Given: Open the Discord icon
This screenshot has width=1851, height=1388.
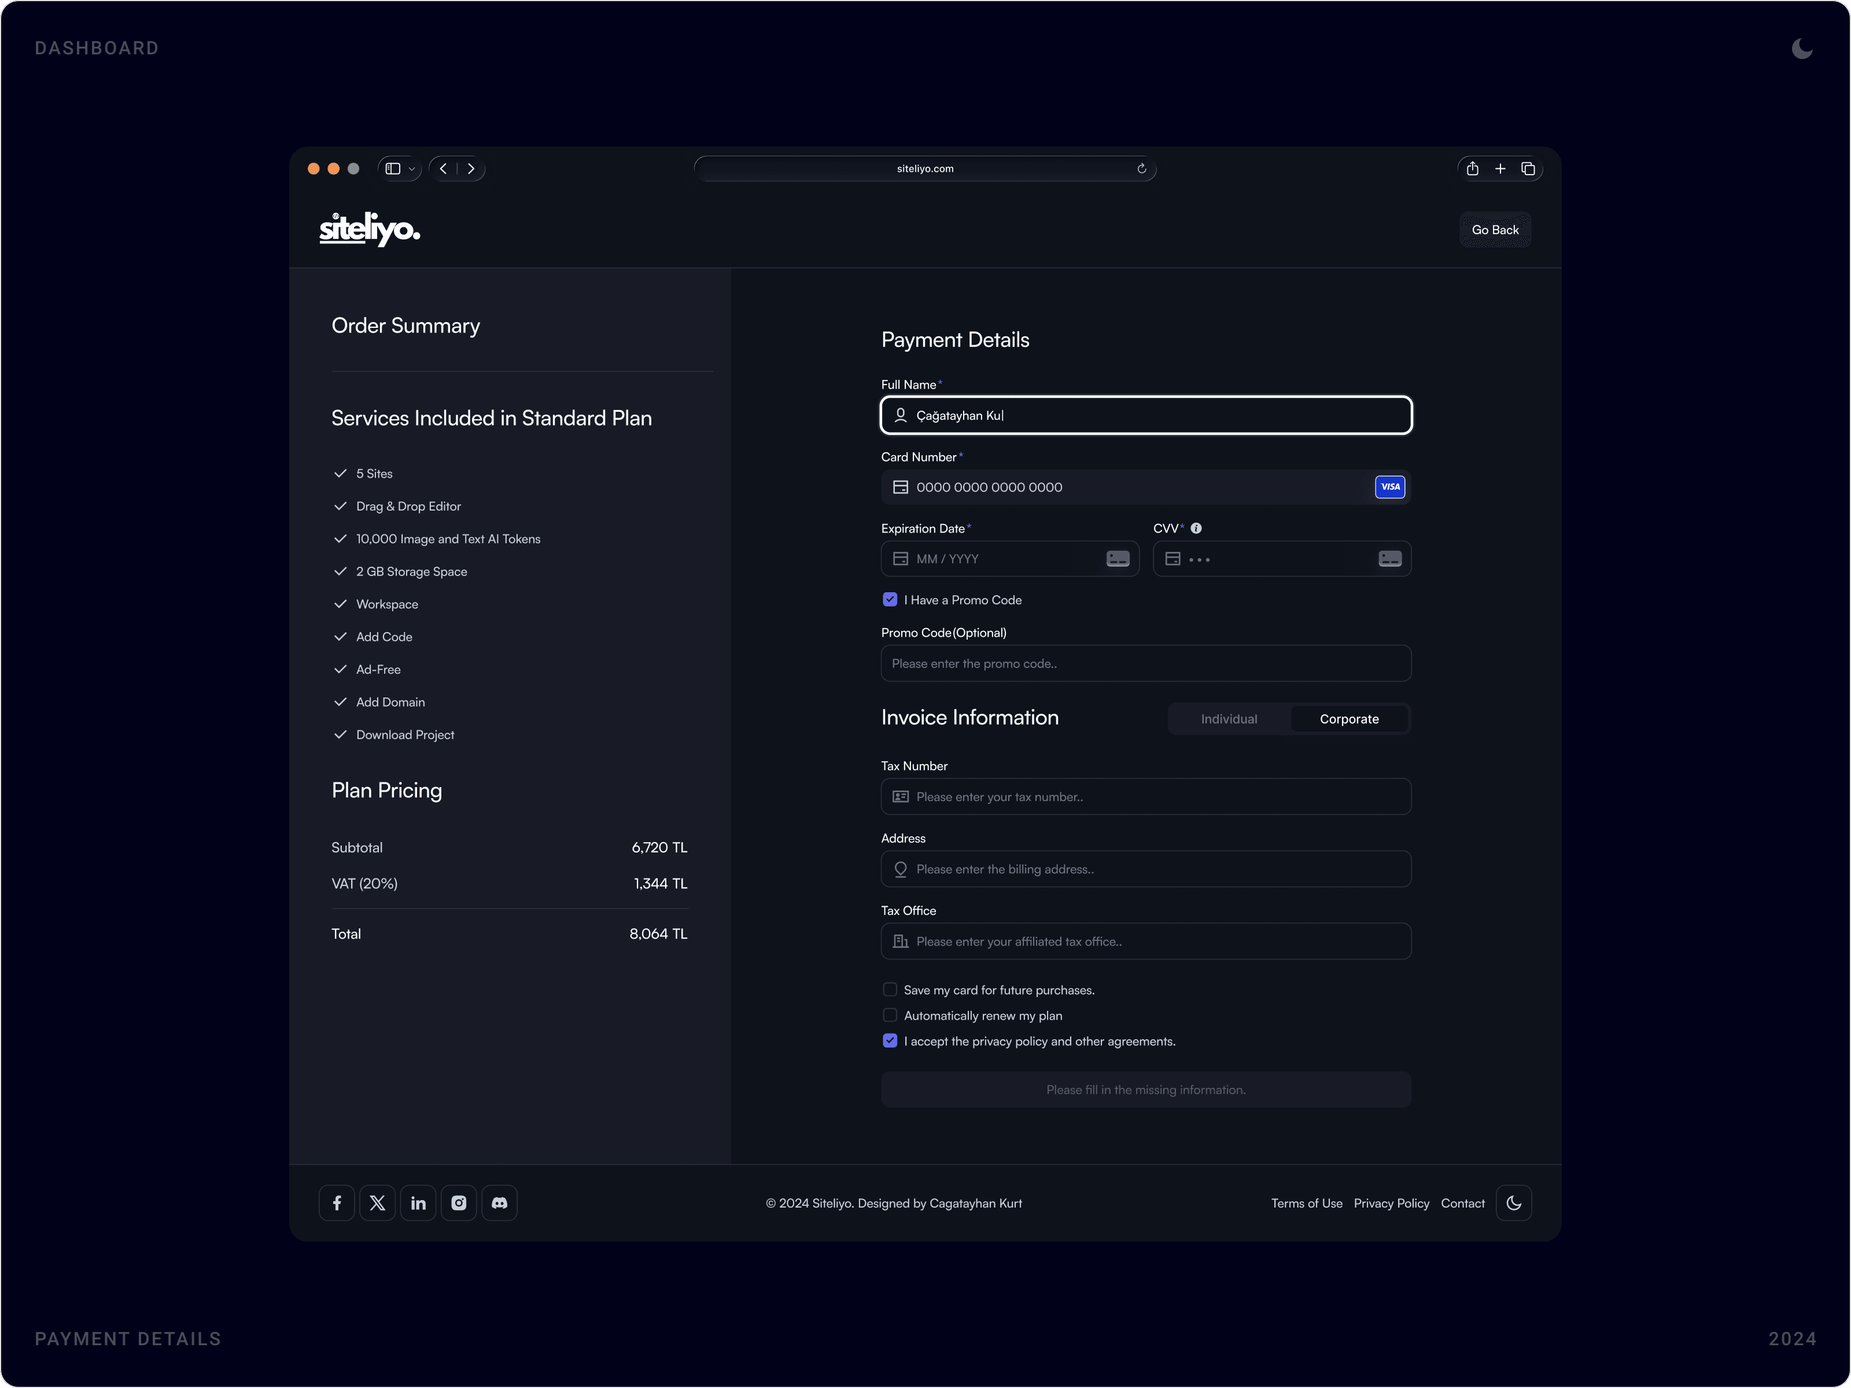Looking at the screenshot, I should tap(499, 1202).
